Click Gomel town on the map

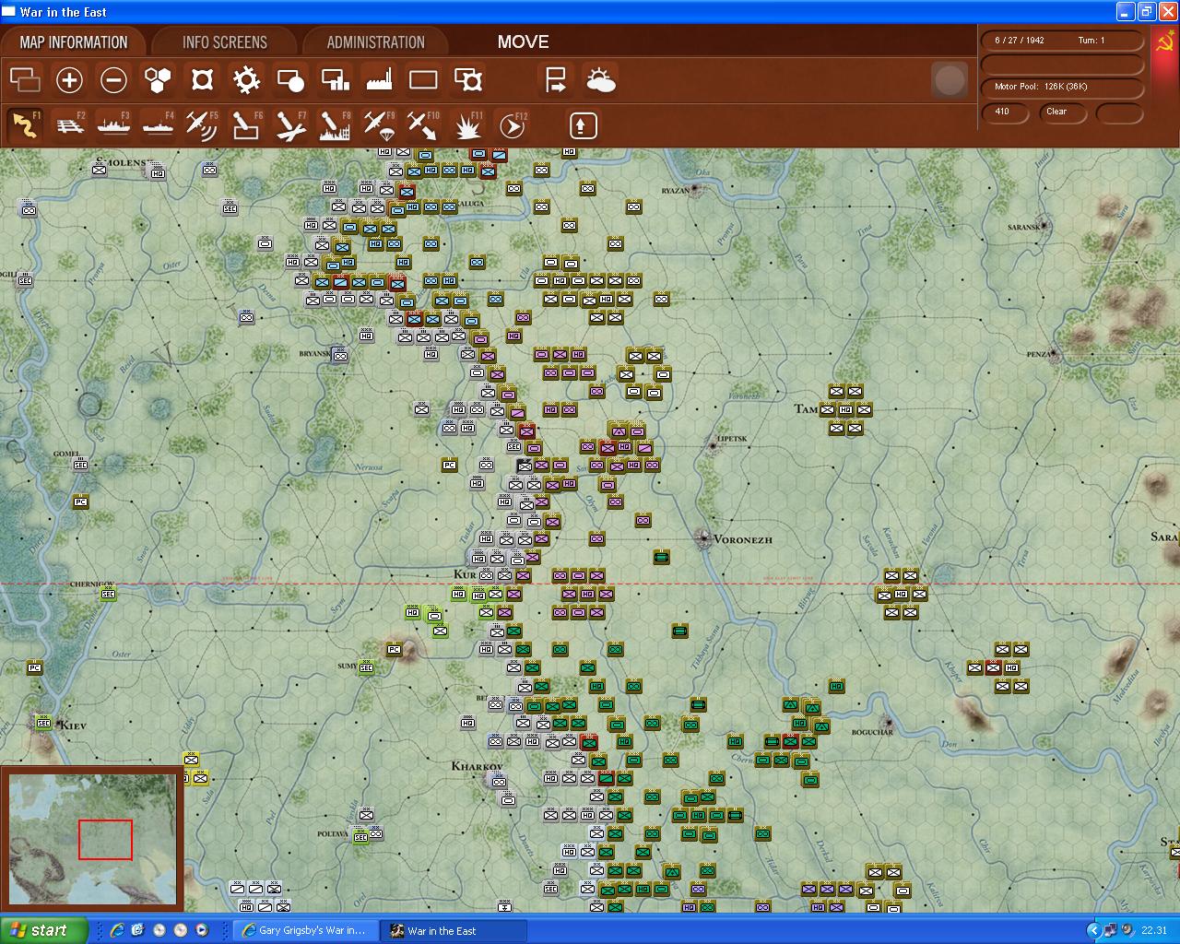click(66, 454)
